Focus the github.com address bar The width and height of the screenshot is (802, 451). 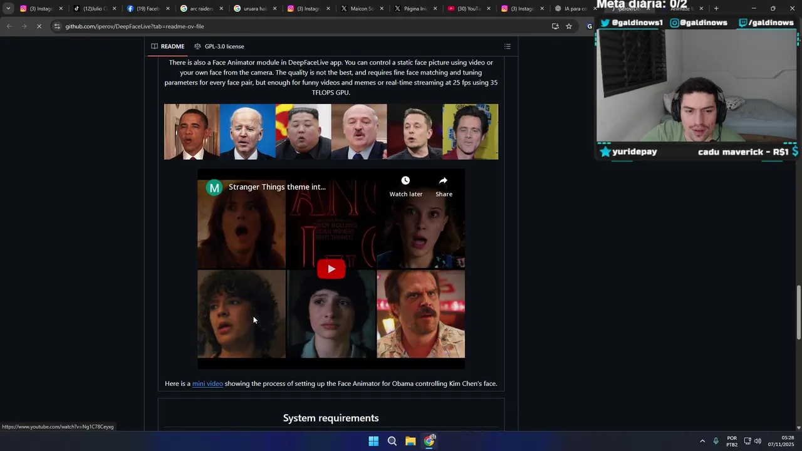tap(301, 26)
